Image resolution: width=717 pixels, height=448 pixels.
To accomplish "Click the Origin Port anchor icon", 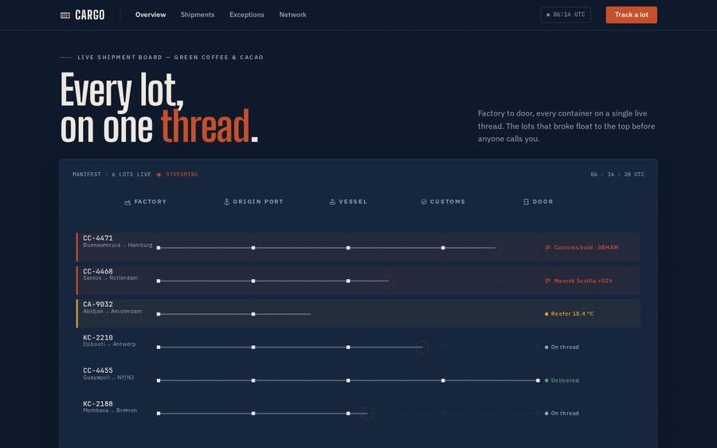I will coord(226,202).
